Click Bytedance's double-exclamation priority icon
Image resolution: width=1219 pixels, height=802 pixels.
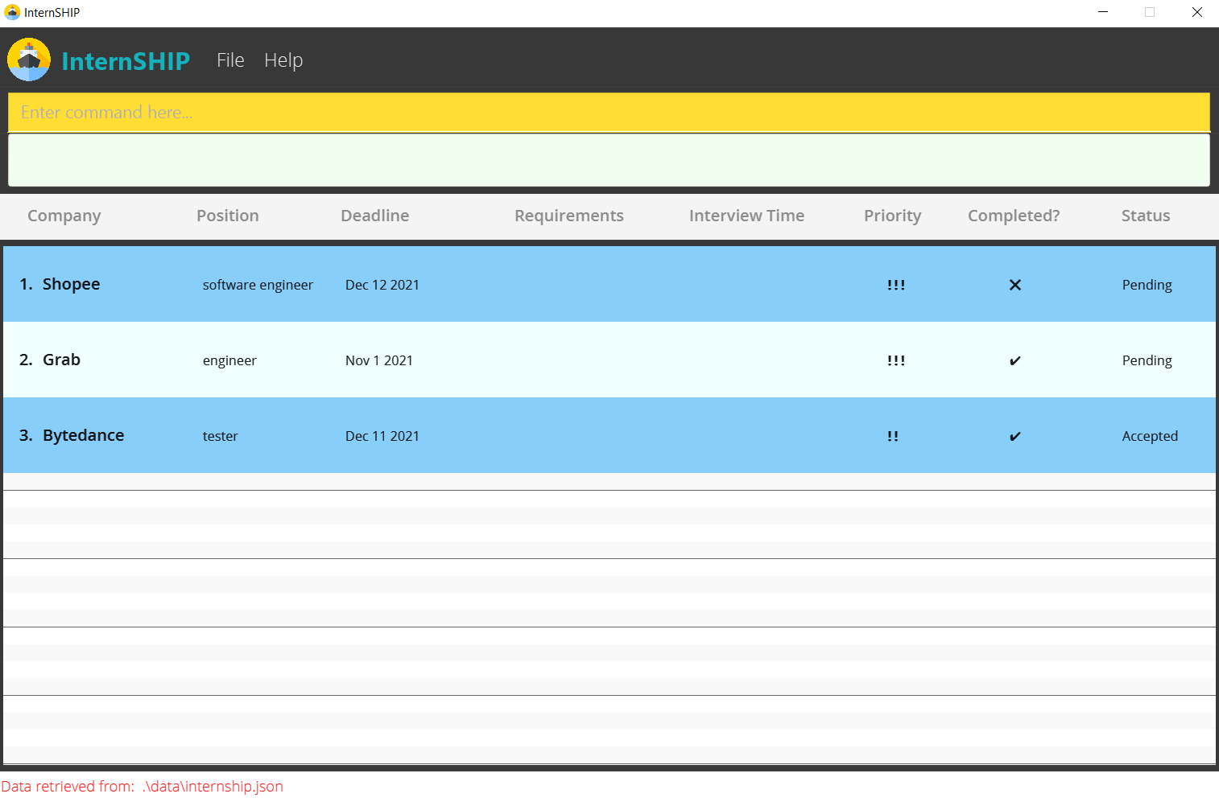click(x=893, y=436)
